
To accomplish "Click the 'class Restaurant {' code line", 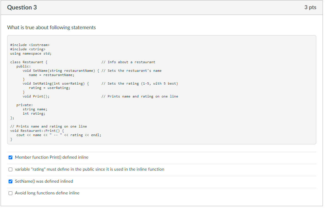I will [29, 62].
